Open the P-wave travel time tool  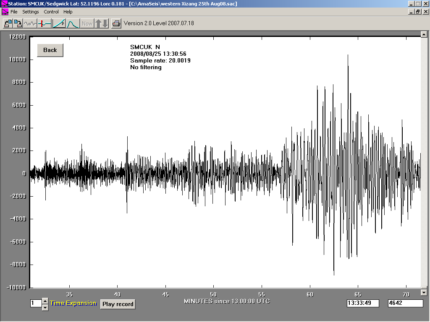[59, 23]
